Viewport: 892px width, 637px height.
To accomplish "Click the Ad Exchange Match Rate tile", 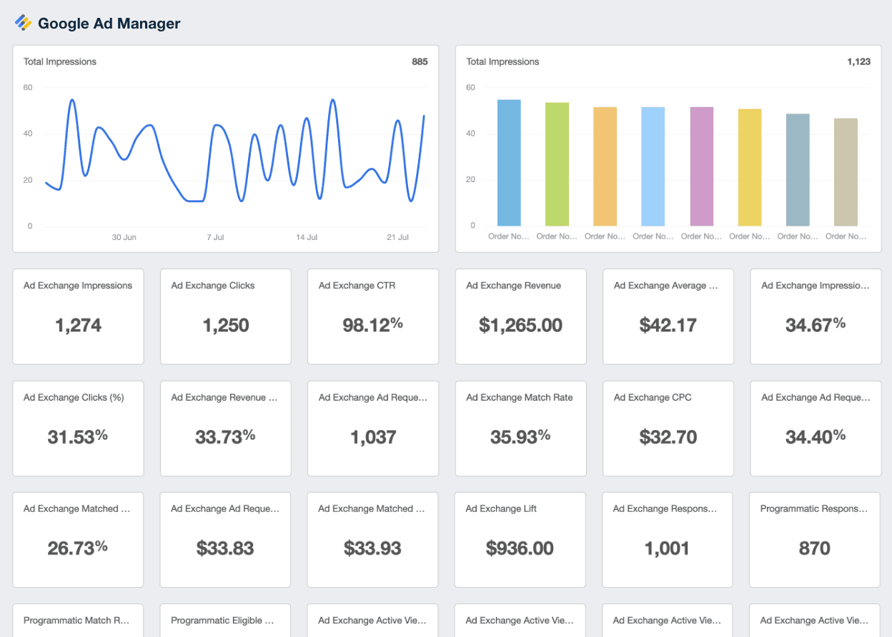I will point(520,428).
